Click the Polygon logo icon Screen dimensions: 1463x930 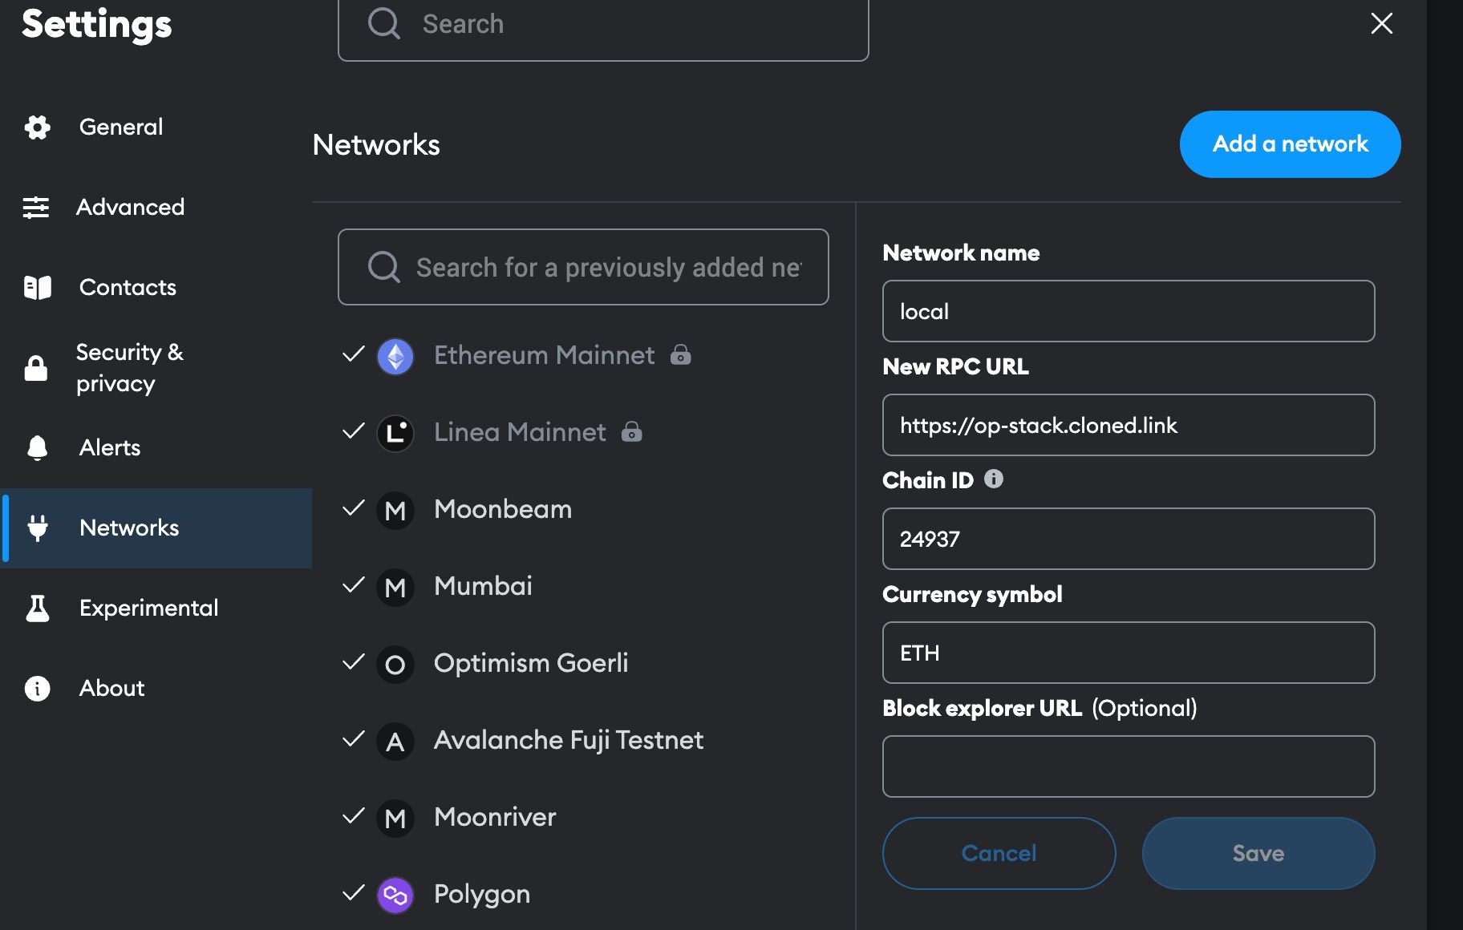(x=395, y=895)
